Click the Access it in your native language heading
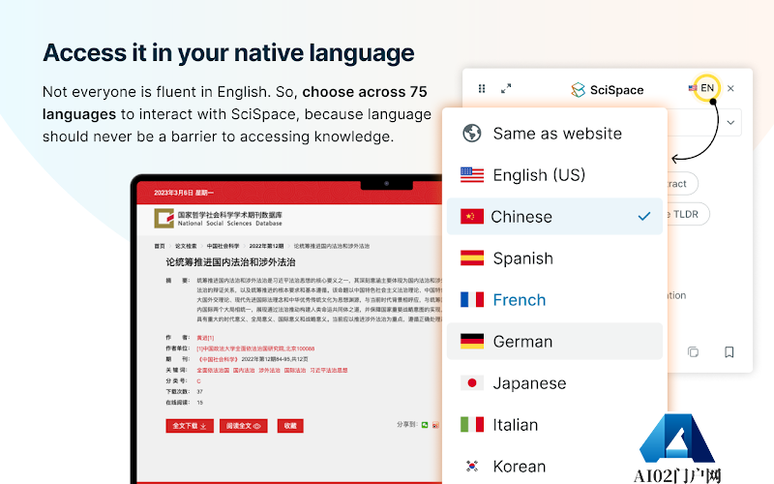774x484 pixels. click(228, 53)
